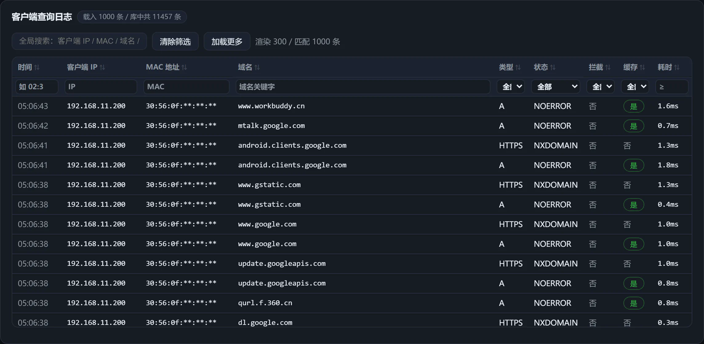Sort by 类型 column arrows icon
The height and width of the screenshot is (344, 704).
[x=518, y=67]
